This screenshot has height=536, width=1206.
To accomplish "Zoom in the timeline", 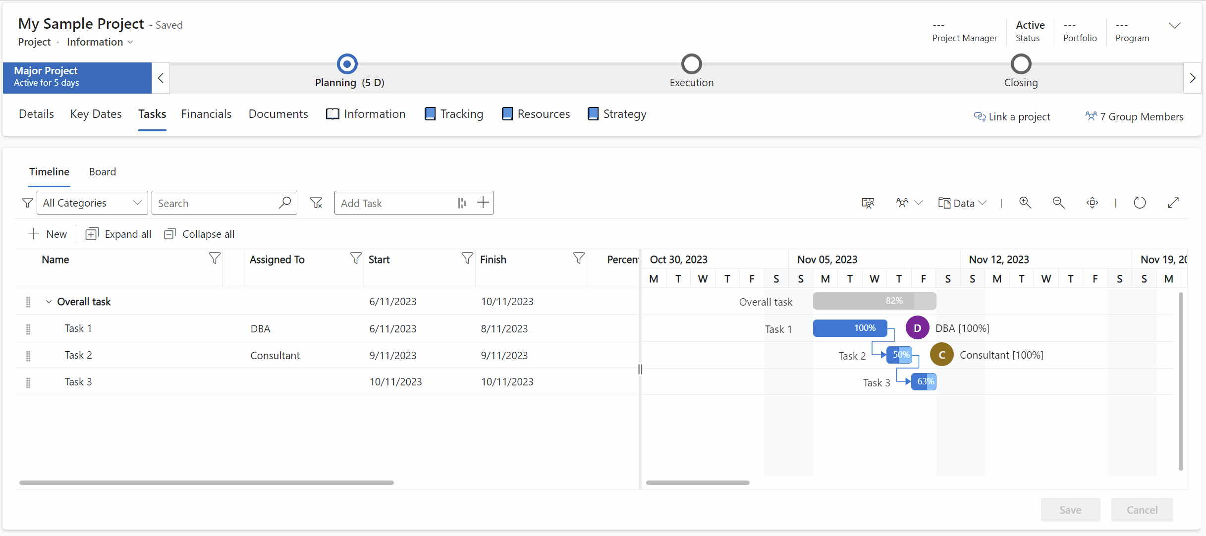I will tap(1025, 203).
